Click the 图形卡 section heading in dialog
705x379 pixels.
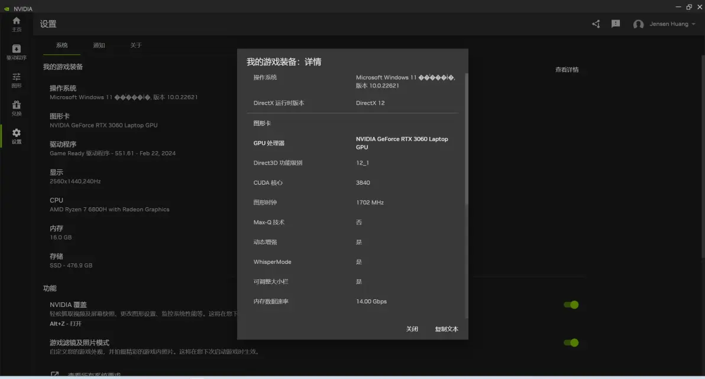pos(262,123)
